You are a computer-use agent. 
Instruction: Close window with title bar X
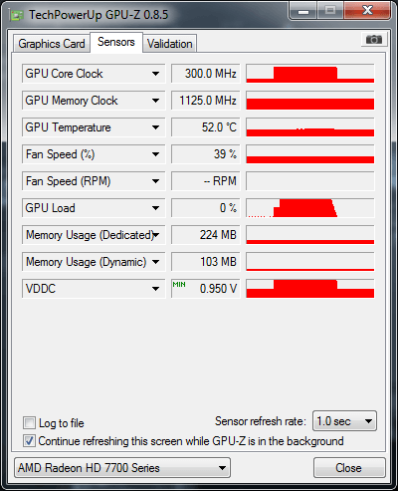click(367, 11)
